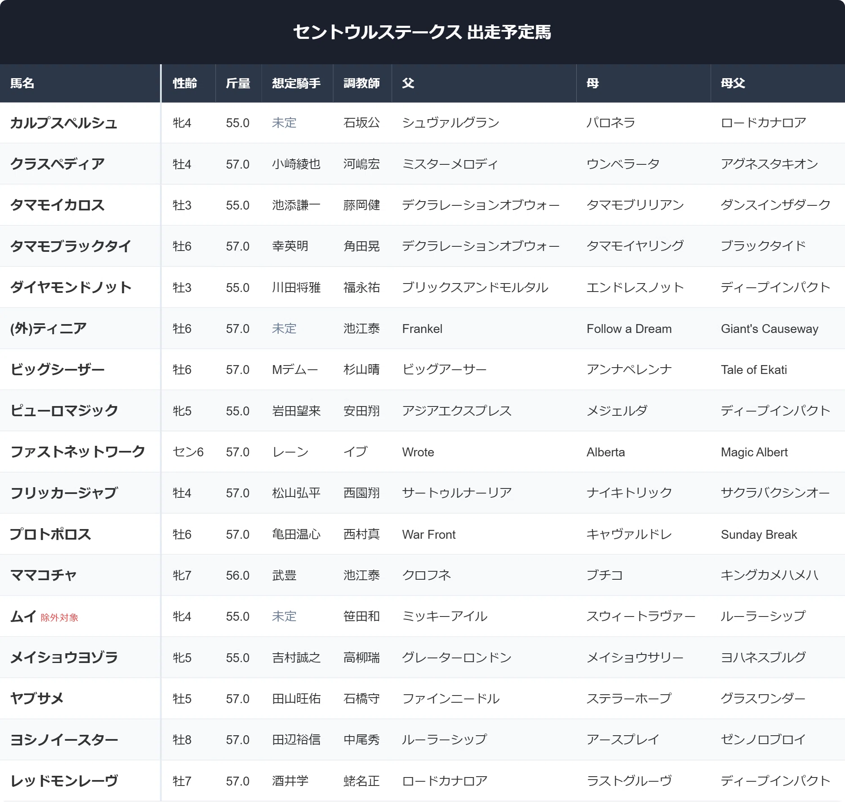This screenshot has height=802, width=845.
Task: Select horse name タマモイカロス
Action: click(x=57, y=205)
